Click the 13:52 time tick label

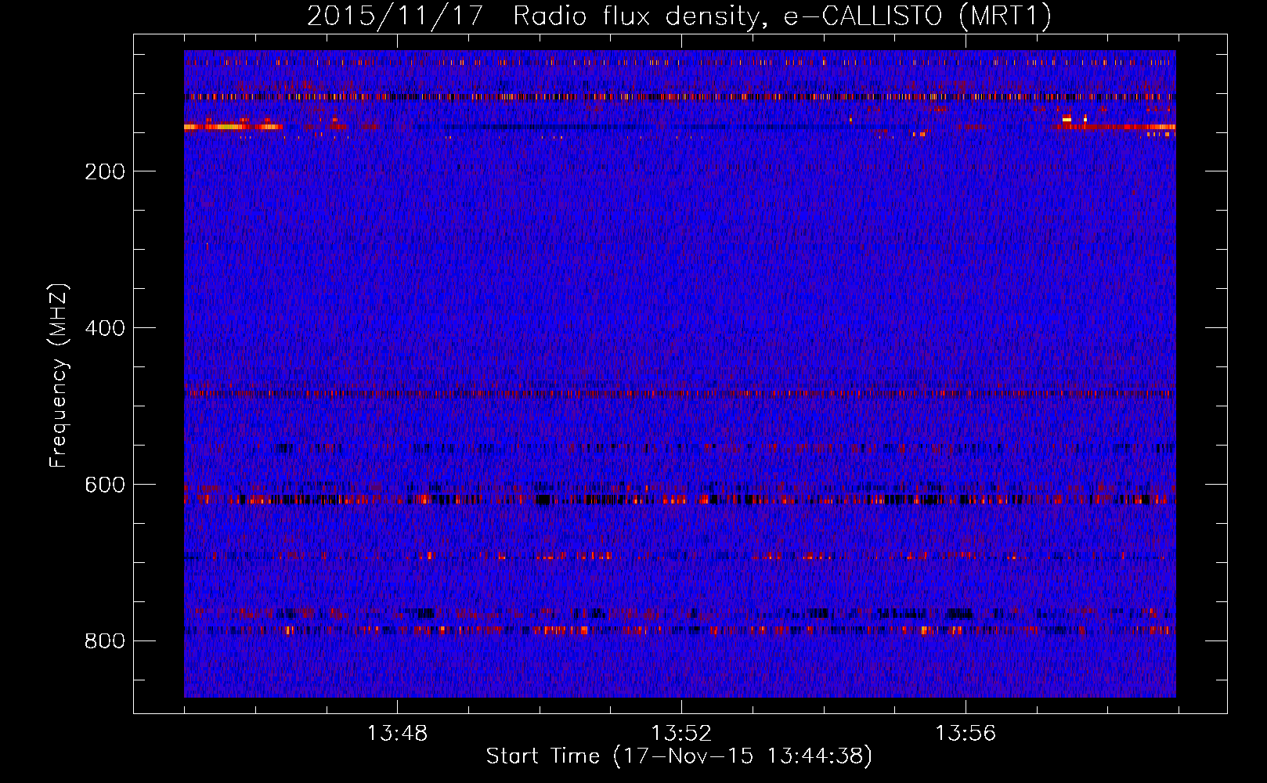681,734
